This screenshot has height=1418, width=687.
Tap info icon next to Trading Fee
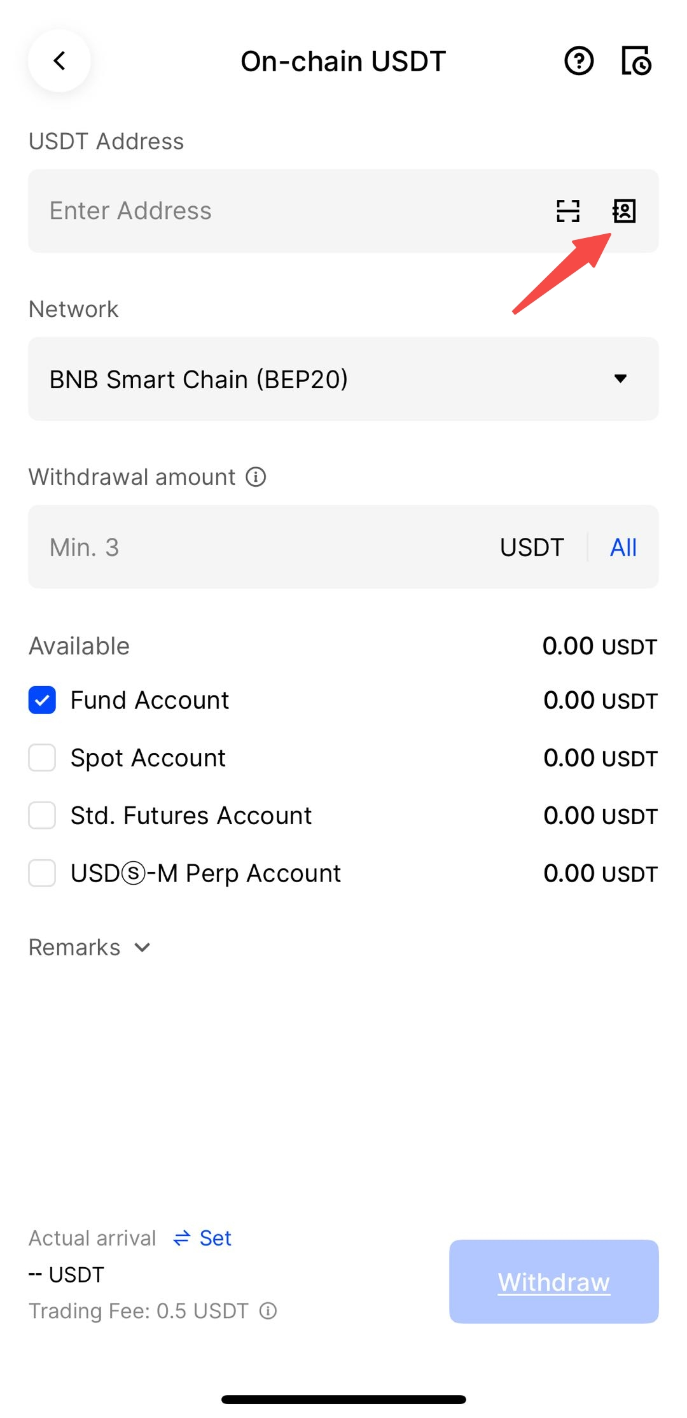[x=268, y=1311]
